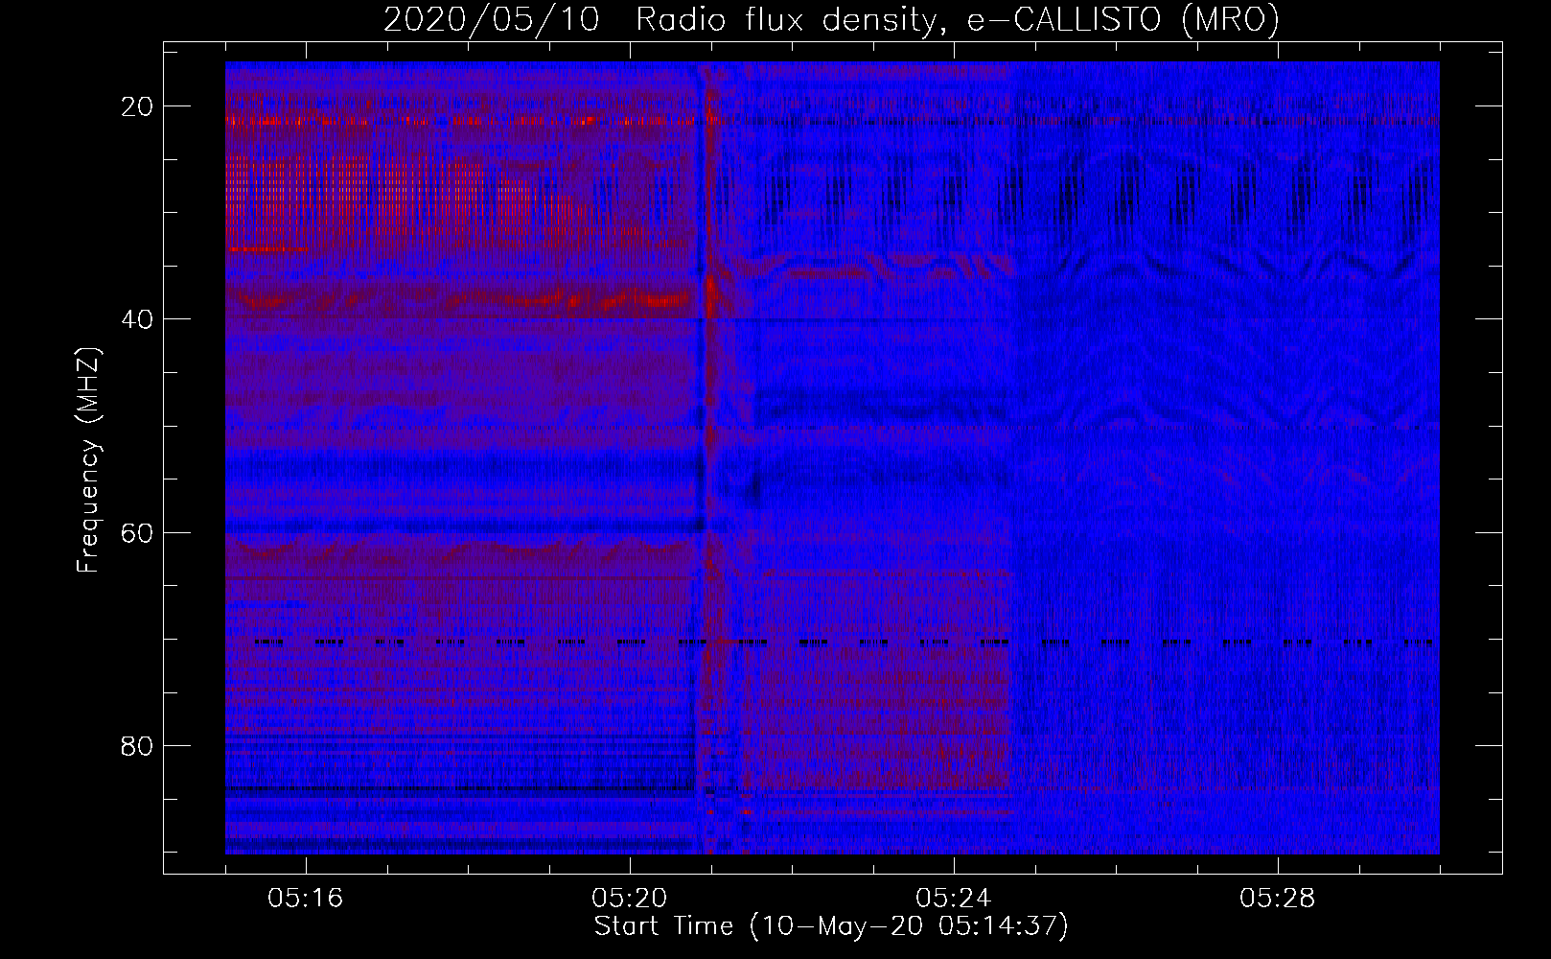Click the 'Start Time (10-May-20 05:14:37)' axis label
1551x959 pixels.
pyautogui.click(x=831, y=926)
